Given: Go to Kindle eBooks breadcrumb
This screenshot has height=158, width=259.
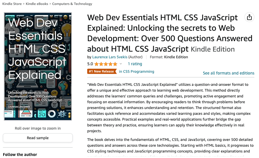Looking at the screenshot, I should pos(37,4).
